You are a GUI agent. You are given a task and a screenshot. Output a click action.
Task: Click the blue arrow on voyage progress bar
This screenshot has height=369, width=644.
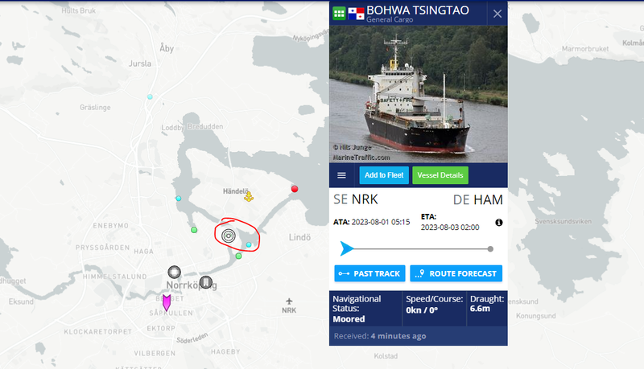[347, 248]
